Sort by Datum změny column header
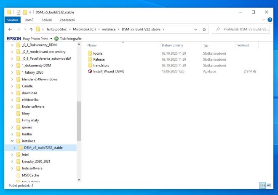The image size is (278, 195). click(x=173, y=45)
